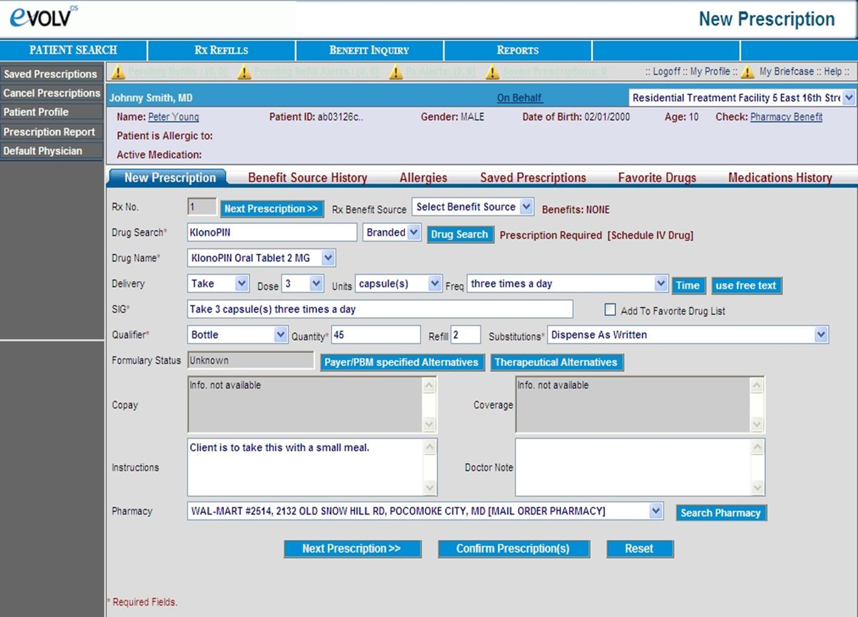
Task: Click the use free text button
Action: tap(746, 285)
